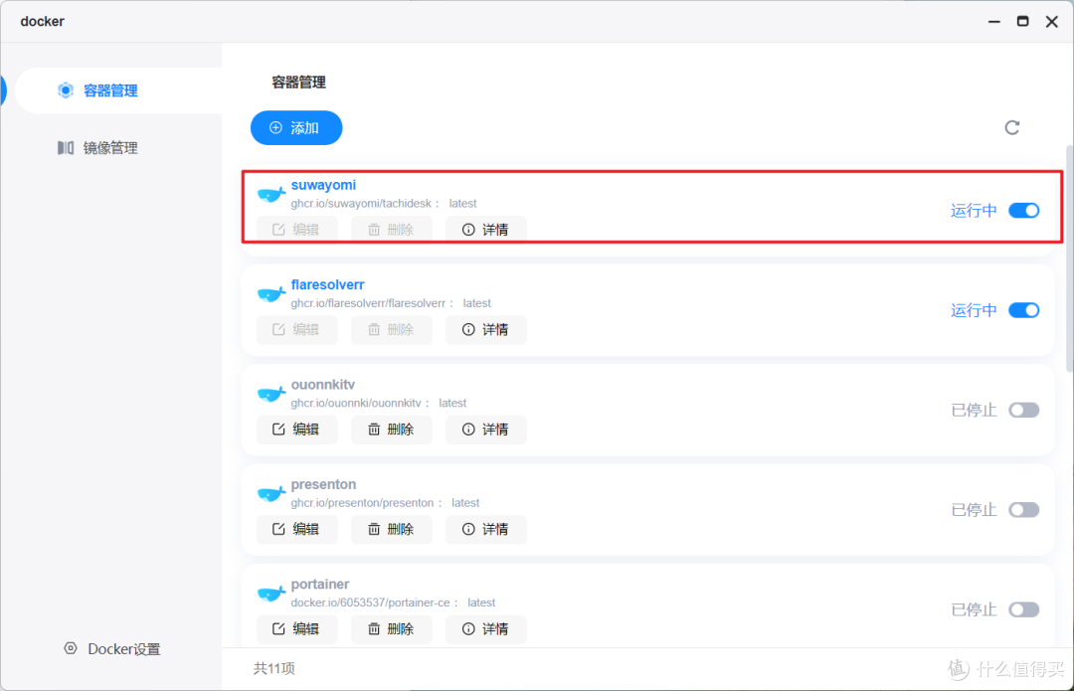Viewport: 1074px width, 691px height.
Task: Close the docker window
Action: pos(1052,22)
